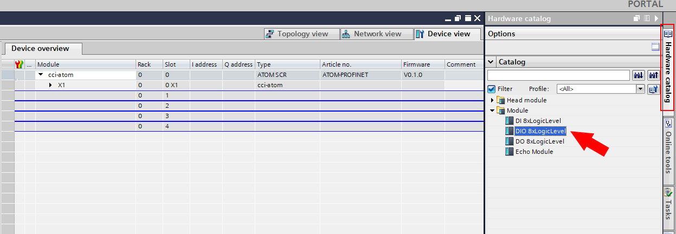Click the Hardware catalog book icon
676x234 pixels.
point(668,34)
